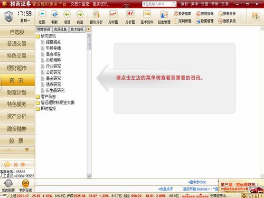Click the 后退 green left arrow
The height and width of the screenshot is (198, 264).
[67, 14]
